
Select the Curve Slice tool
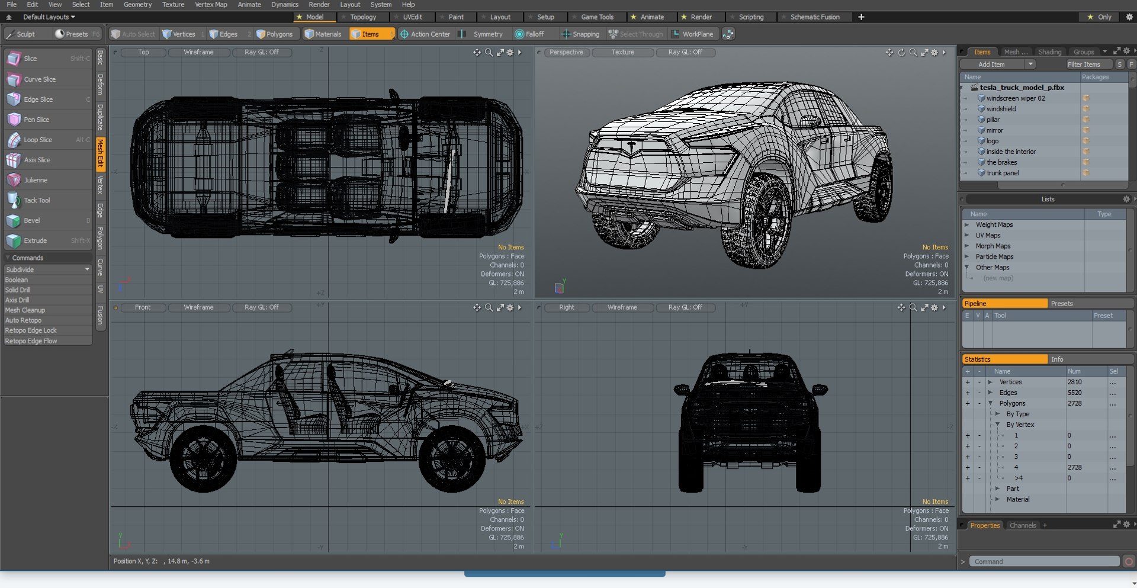pyautogui.click(x=47, y=79)
